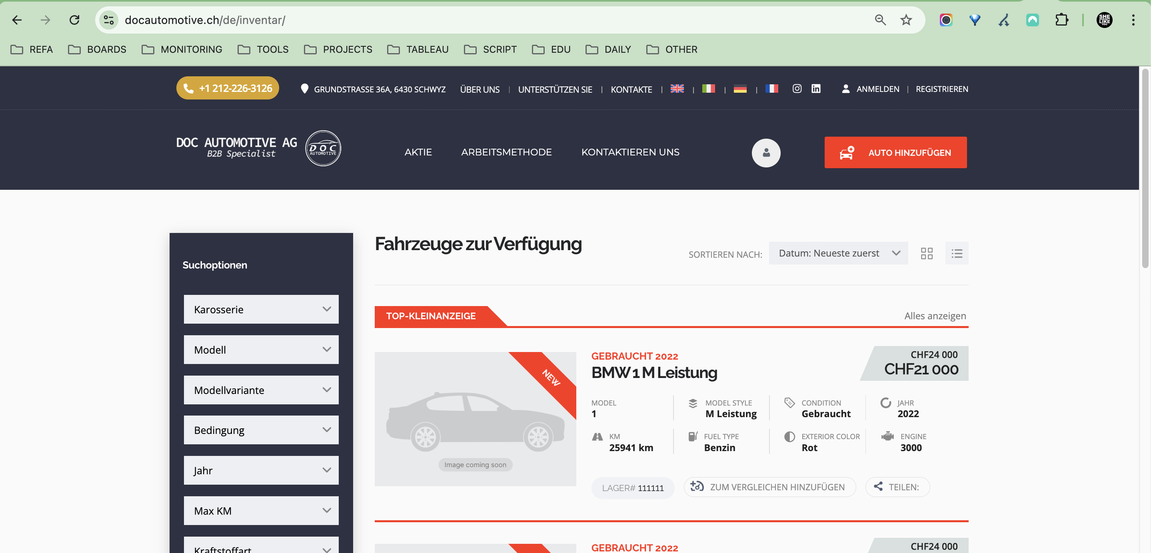
Task: Open the UNTERSTÜTZEN SIE page
Action: pos(555,89)
